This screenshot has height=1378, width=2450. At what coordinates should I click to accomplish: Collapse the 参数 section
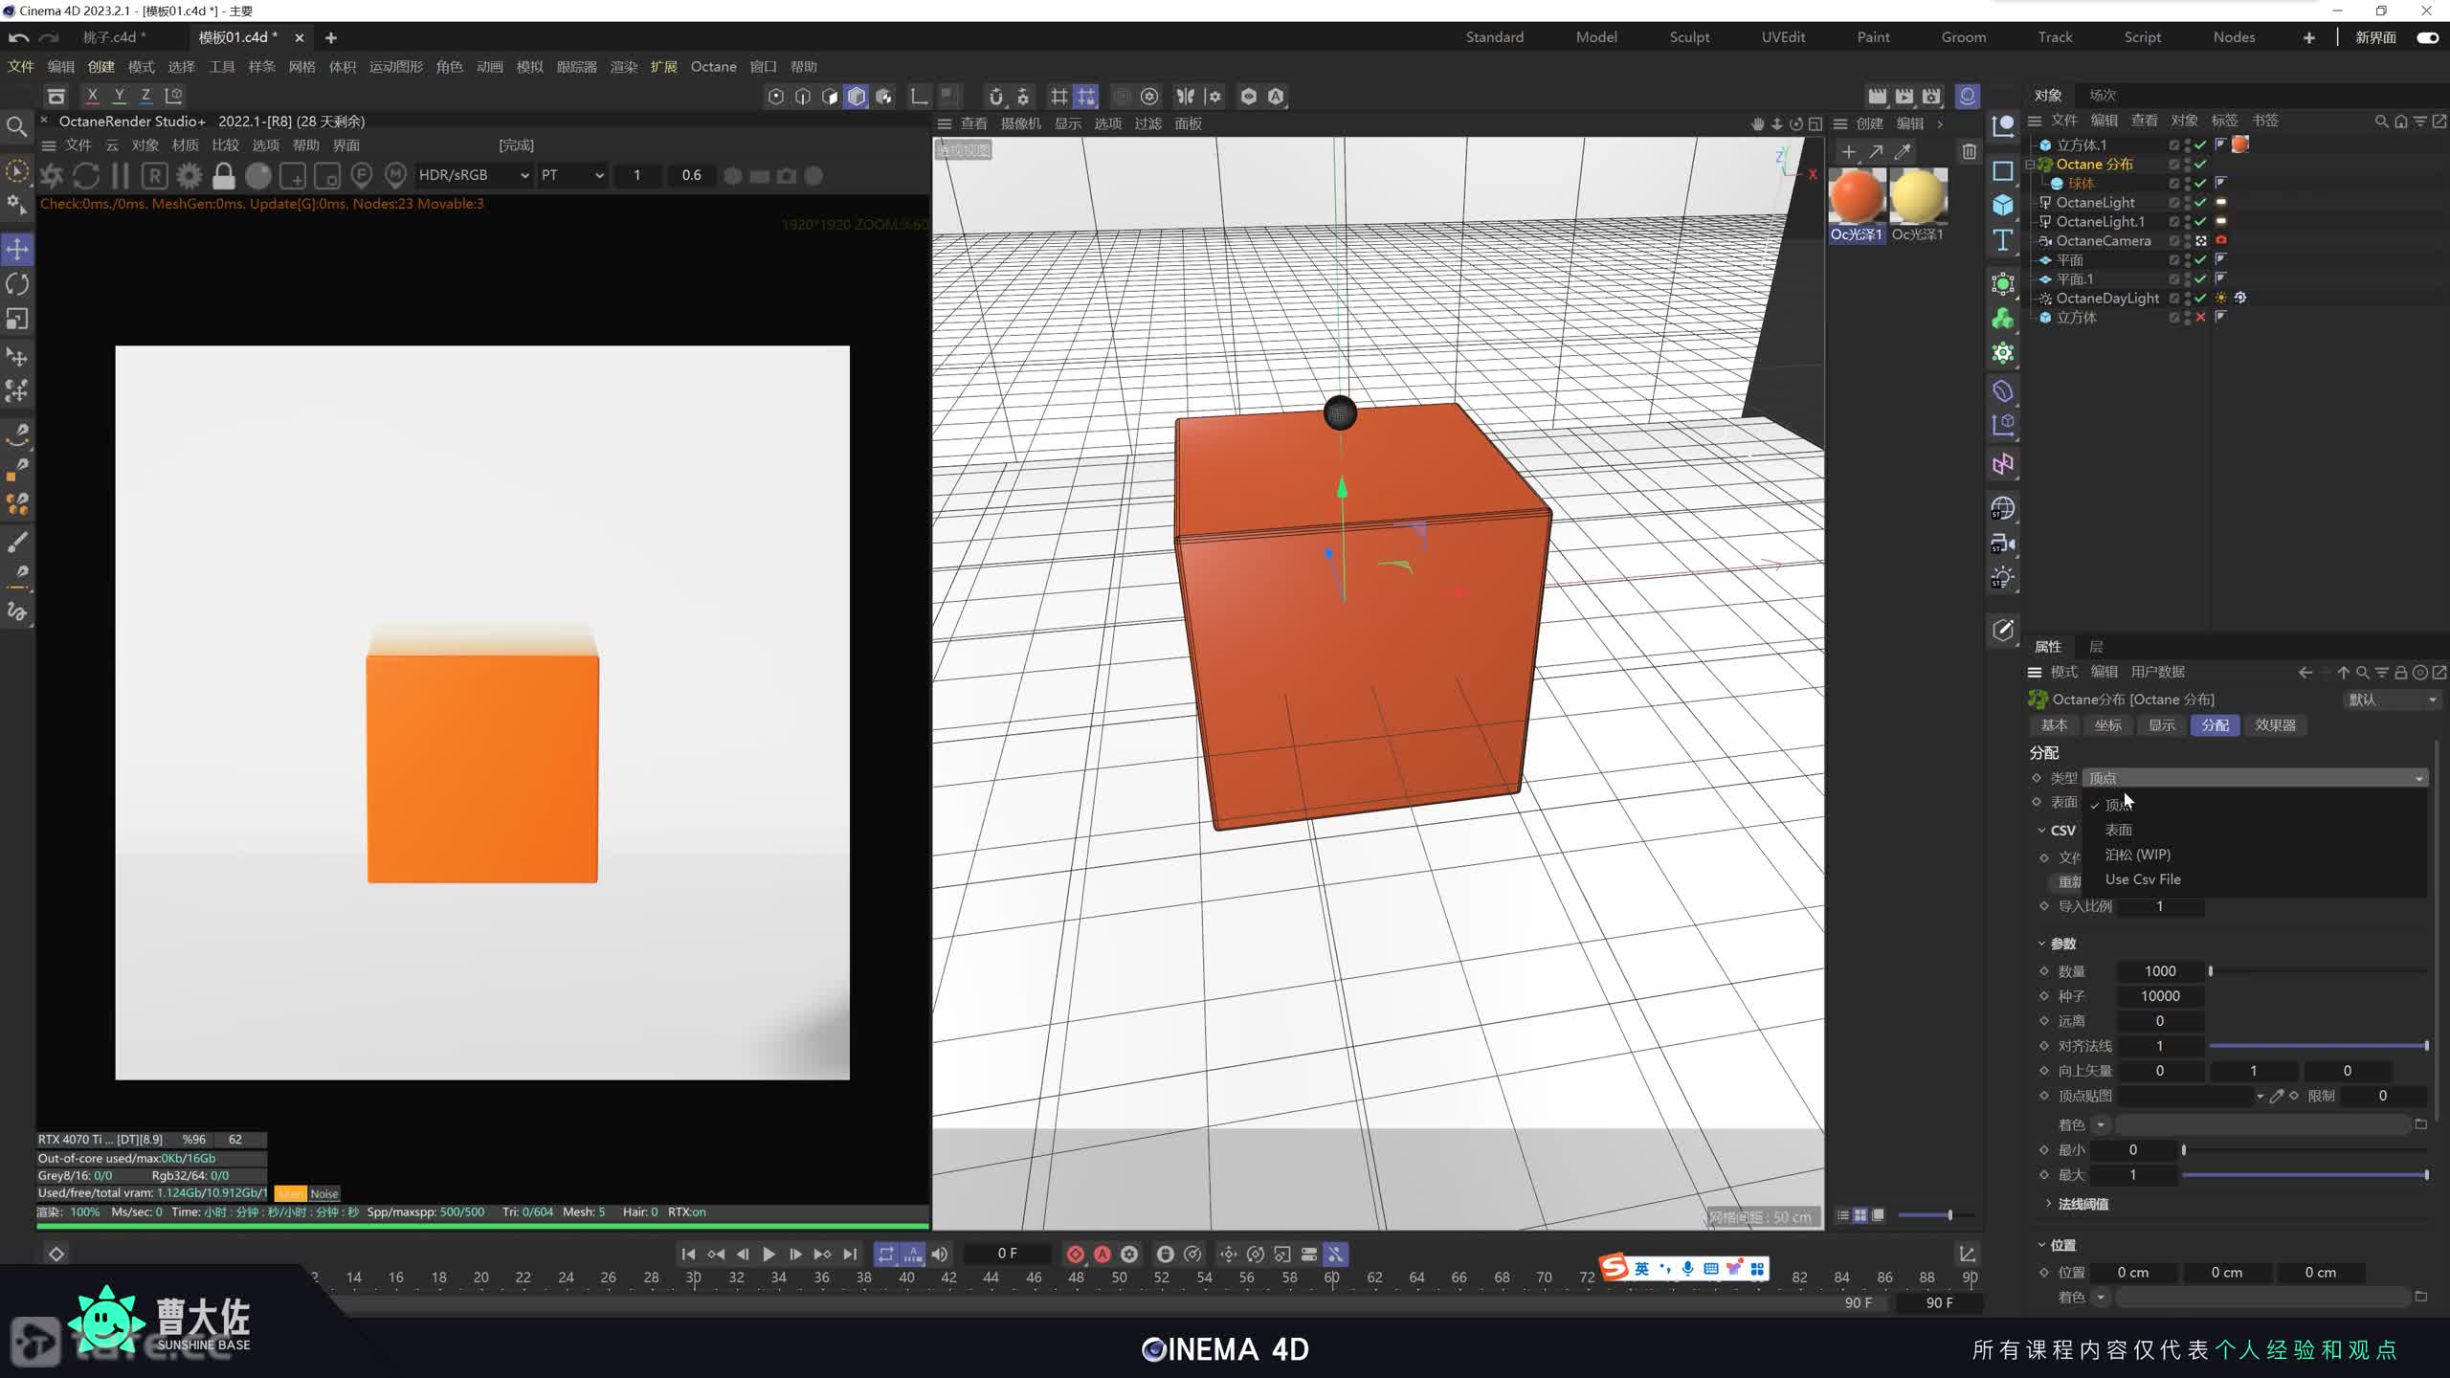tap(2041, 944)
